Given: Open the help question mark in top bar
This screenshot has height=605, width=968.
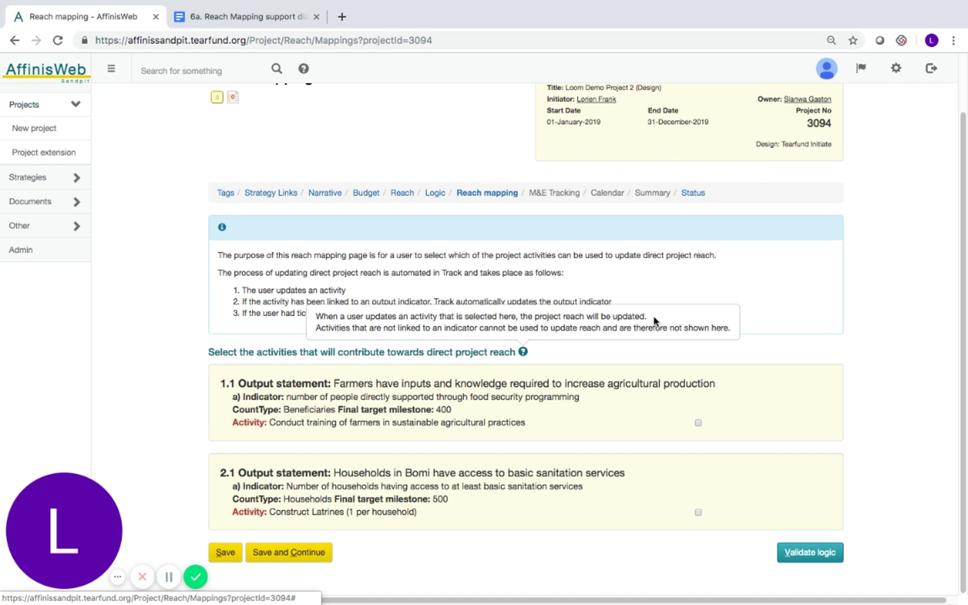Looking at the screenshot, I should [x=303, y=69].
